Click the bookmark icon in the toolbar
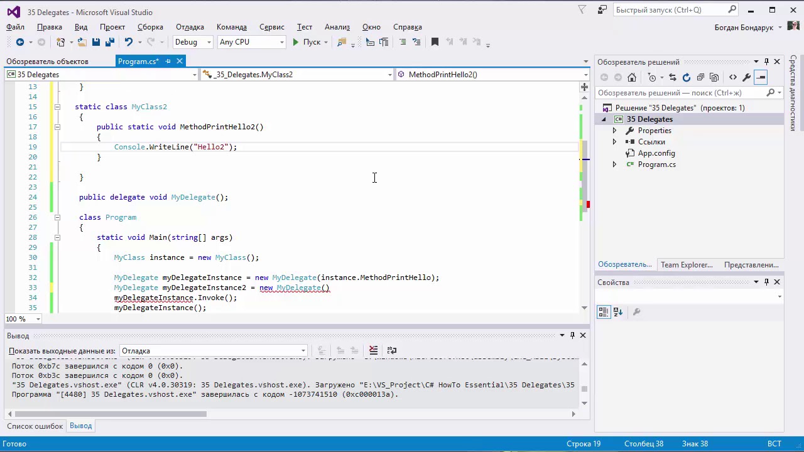The height and width of the screenshot is (452, 804). 435,42
